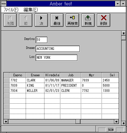Viewport: 127px width, 133px height.
Task: Click the Deptno input field
Action: [42, 40]
